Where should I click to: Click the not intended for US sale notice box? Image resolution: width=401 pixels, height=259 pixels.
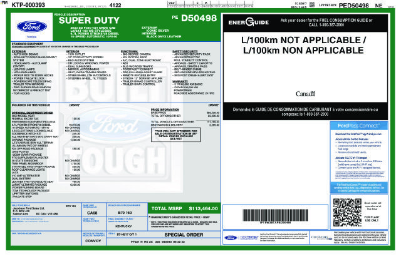(176, 135)
